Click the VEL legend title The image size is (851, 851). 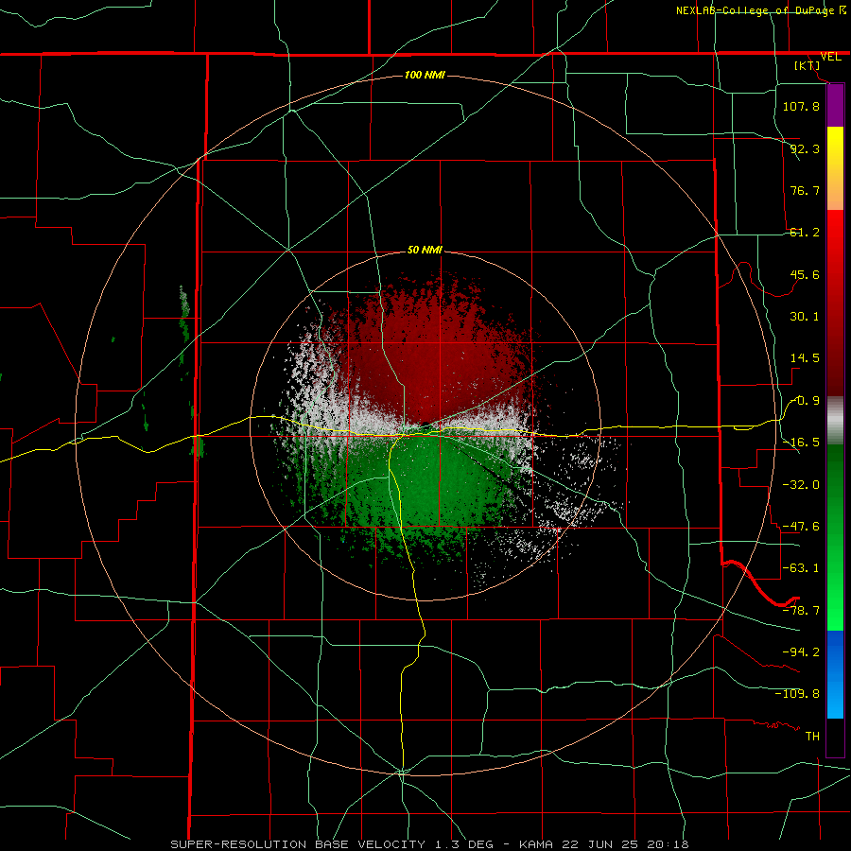pyautogui.click(x=830, y=57)
